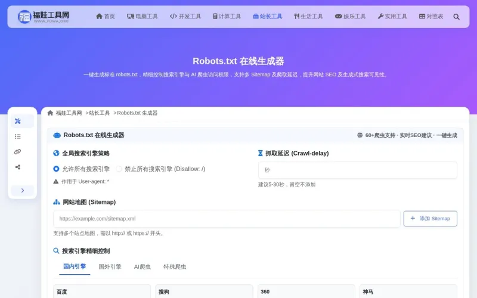Click the warning triangle beside 作用于 User-agent

click(55, 182)
